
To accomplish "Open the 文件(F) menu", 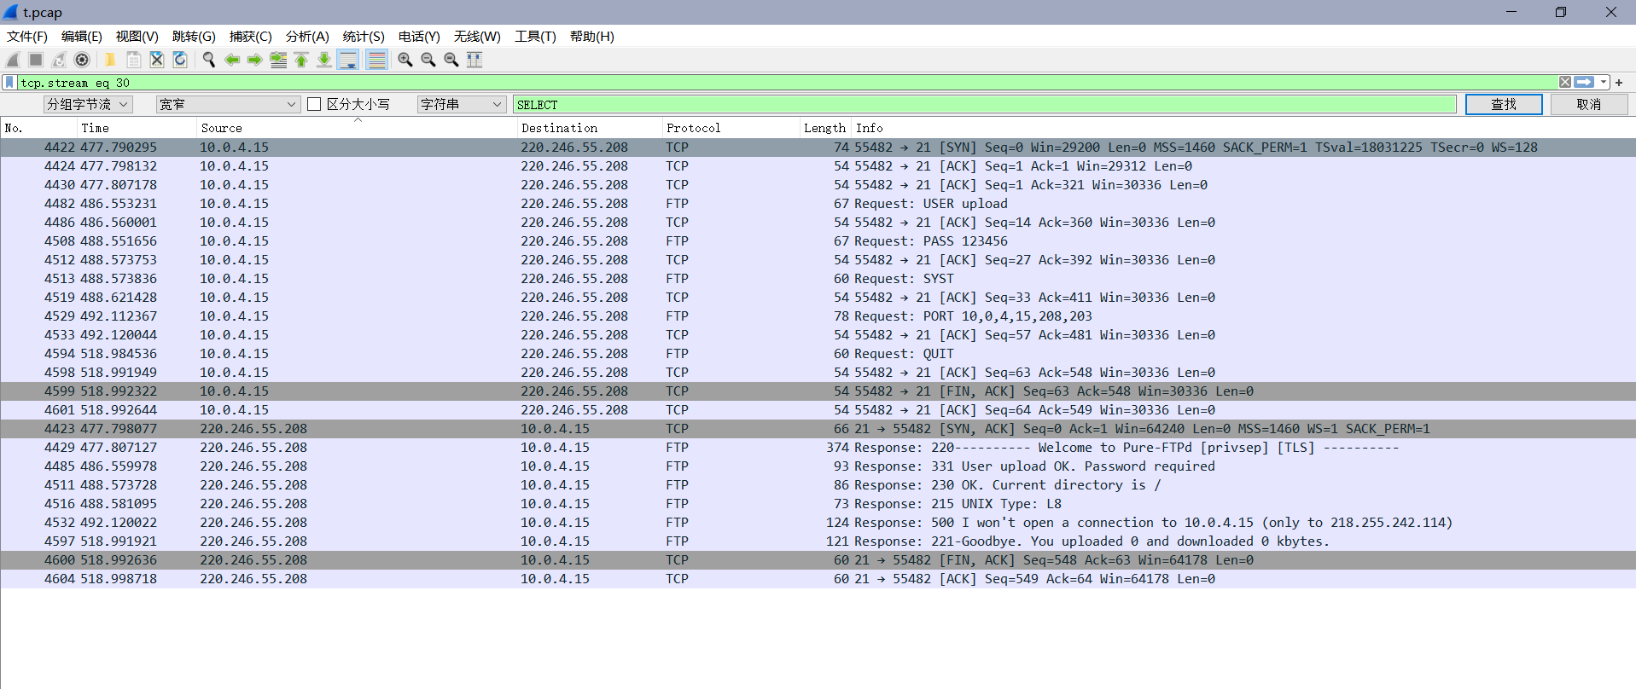I will tap(27, 37).
